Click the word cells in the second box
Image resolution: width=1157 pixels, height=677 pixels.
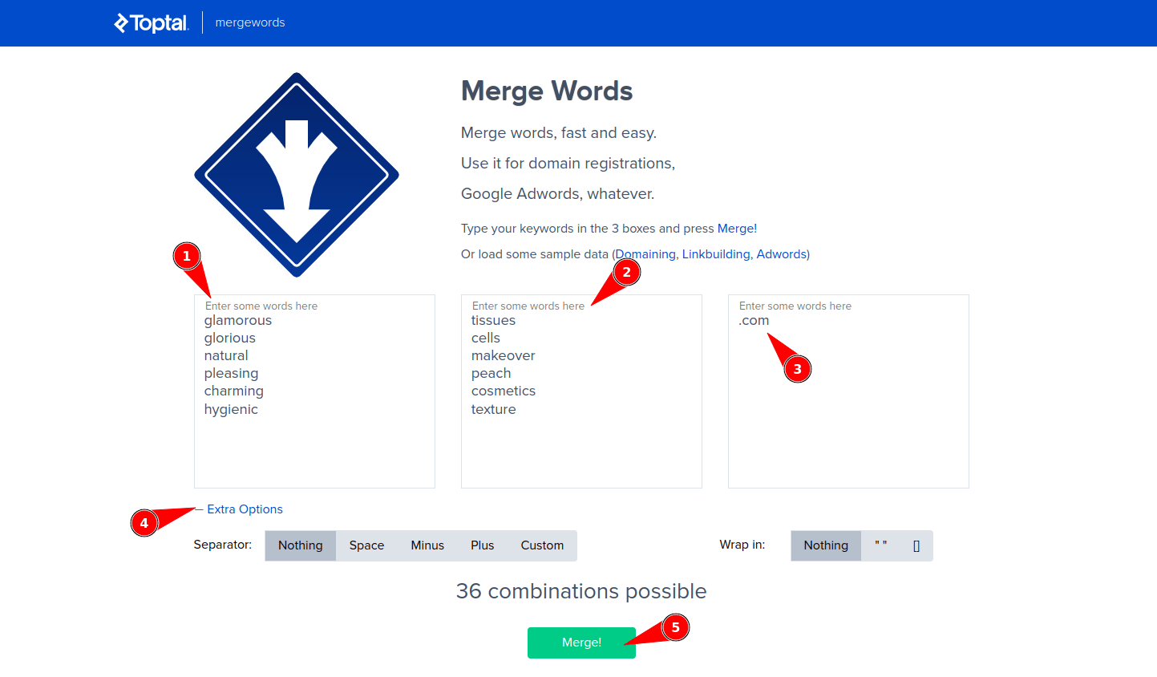point(486,338)
